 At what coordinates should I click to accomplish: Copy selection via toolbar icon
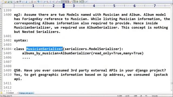pyautogui.click(x=29, y=2)
